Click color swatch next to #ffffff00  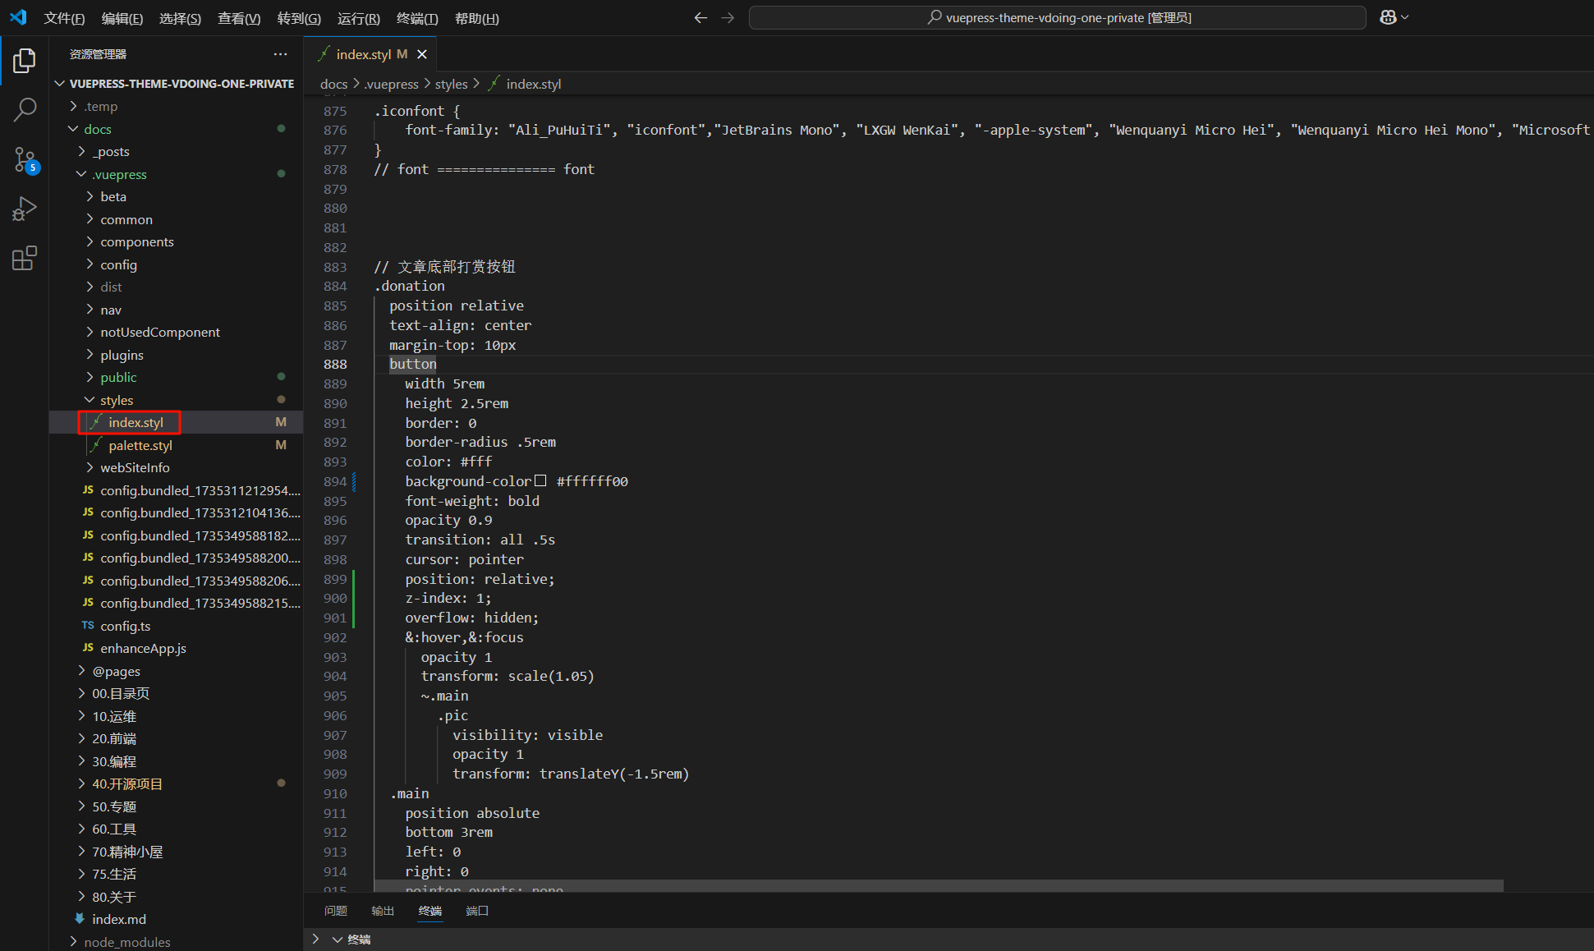tap(540, 481)
